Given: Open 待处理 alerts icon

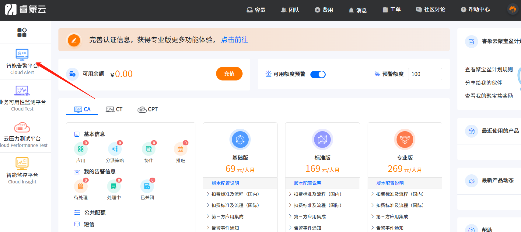Looking at the screenshot, I should pyautogui.click(x=81, y=186).
